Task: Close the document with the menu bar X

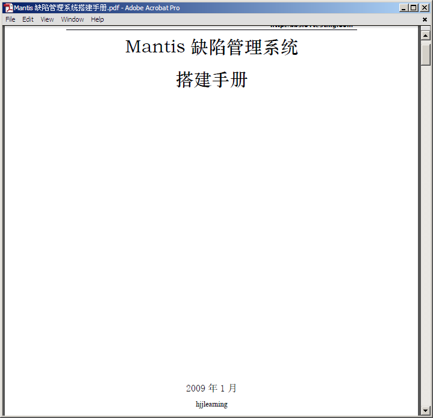Action: pyautogui.click(x=425, y=19)
